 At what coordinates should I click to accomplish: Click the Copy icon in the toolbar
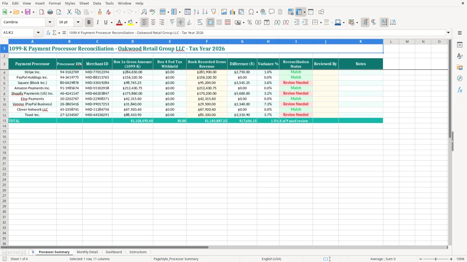(78, 12)
